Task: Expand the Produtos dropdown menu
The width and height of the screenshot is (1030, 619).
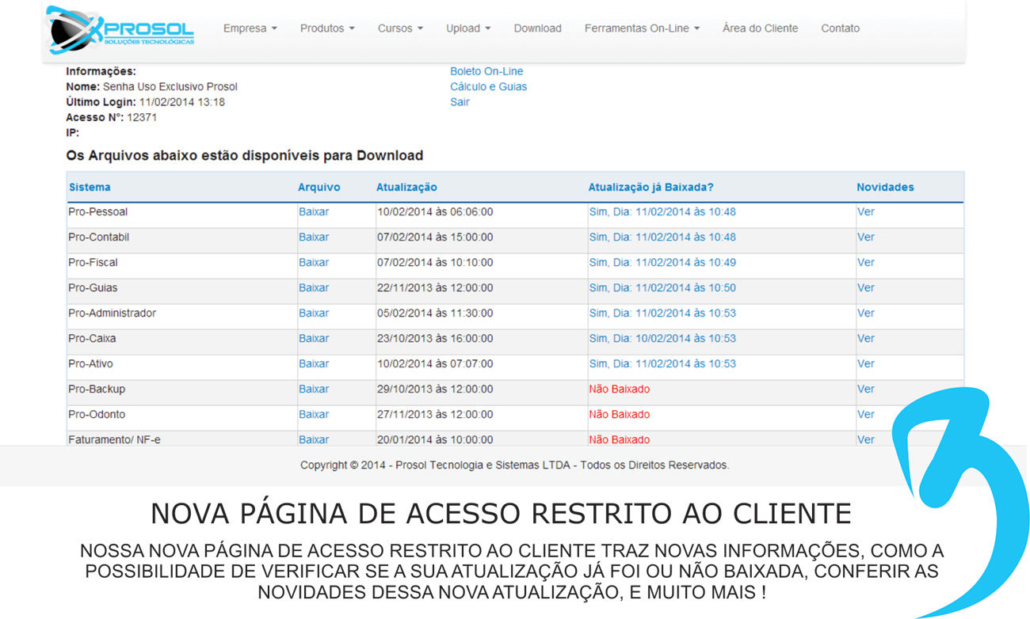Action: [327, 28]
